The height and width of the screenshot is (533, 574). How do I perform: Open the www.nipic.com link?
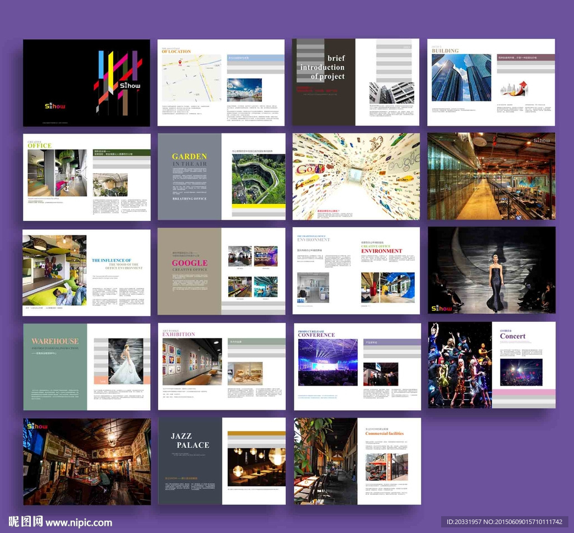[78, 522]
